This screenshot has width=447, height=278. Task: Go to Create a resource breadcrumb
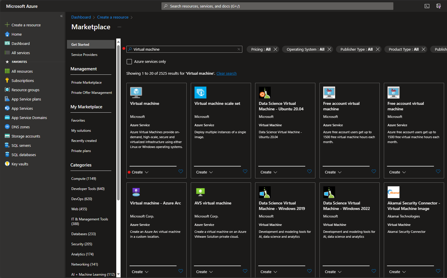tap(113, 17)
